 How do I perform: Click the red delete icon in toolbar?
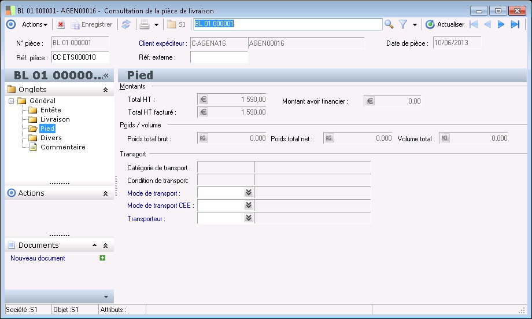pos(61,24)
